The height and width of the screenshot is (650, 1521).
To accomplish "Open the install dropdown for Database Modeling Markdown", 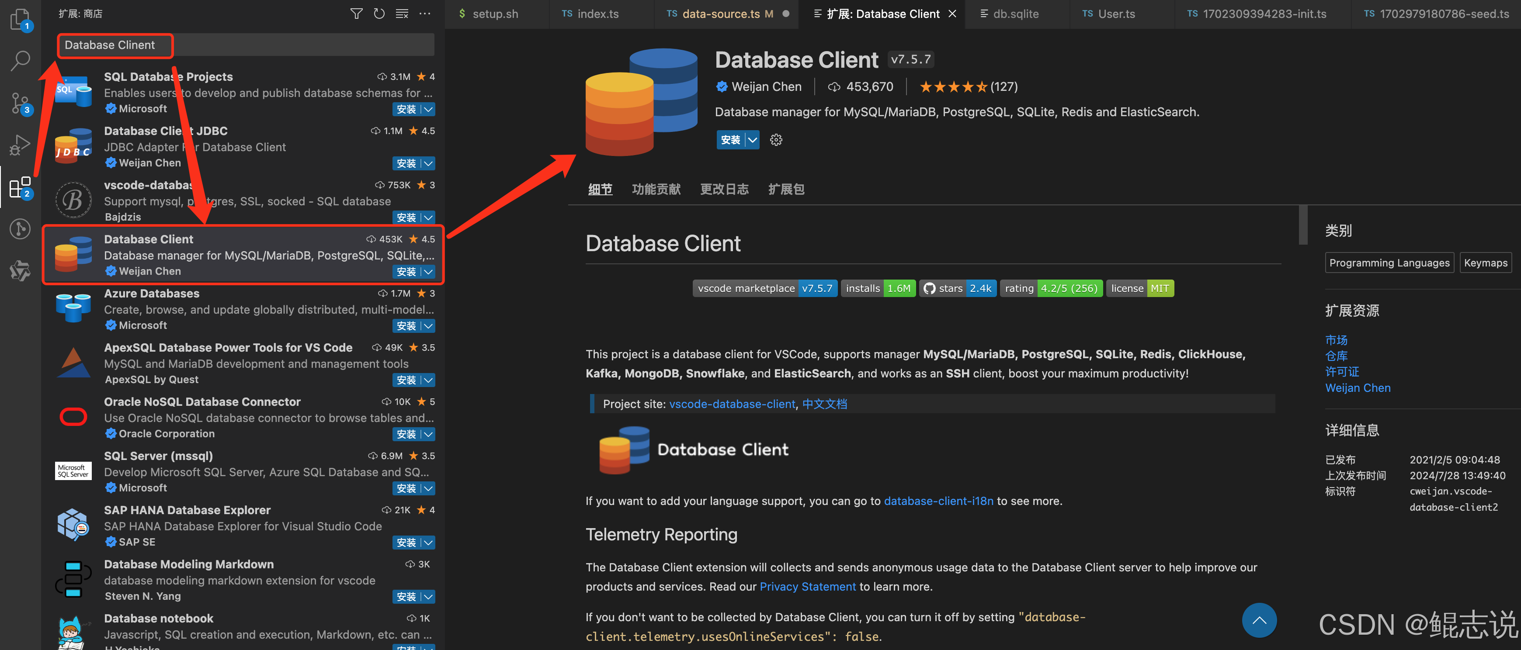I will (x=429, y=597).
